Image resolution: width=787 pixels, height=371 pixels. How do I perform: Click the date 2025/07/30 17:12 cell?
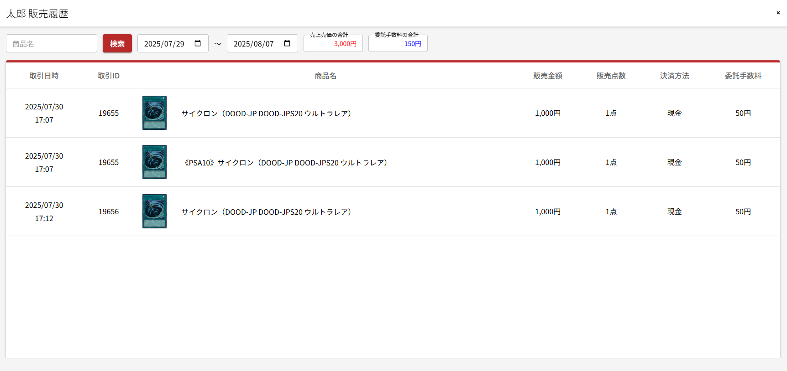[44, 211]
